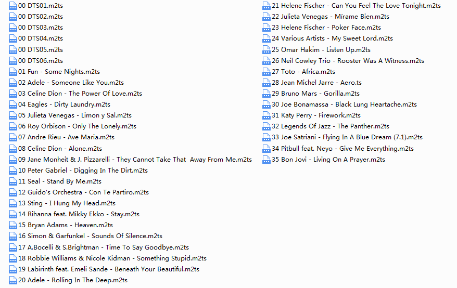Select file name 00 DTS06.m2ts
Image resolution: width=457 pixels, height=288 pixels.
pyautogui.click(x=41, y=61)
